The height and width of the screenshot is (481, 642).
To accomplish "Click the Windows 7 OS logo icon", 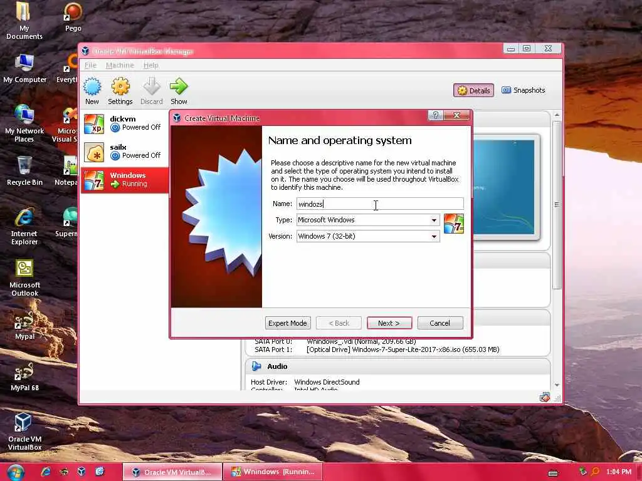I will tap(454, 224).
